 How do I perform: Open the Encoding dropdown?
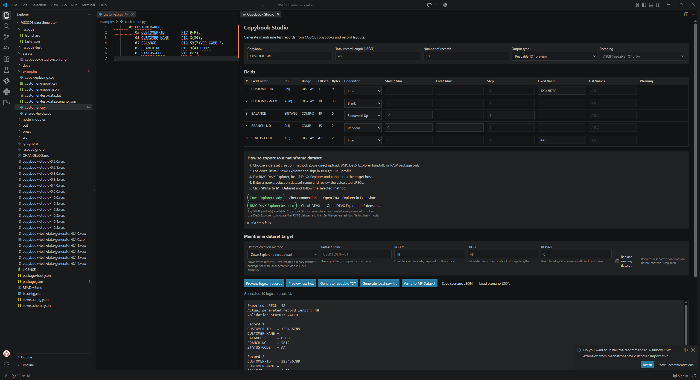tap(642, 57)
